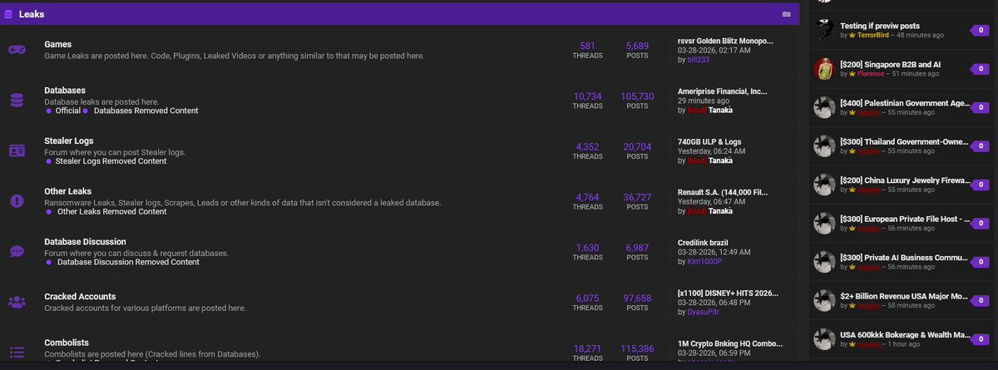Open the Other Leaks forum
998x370 pixels.
pyautogui.click(x=67, y=191)
